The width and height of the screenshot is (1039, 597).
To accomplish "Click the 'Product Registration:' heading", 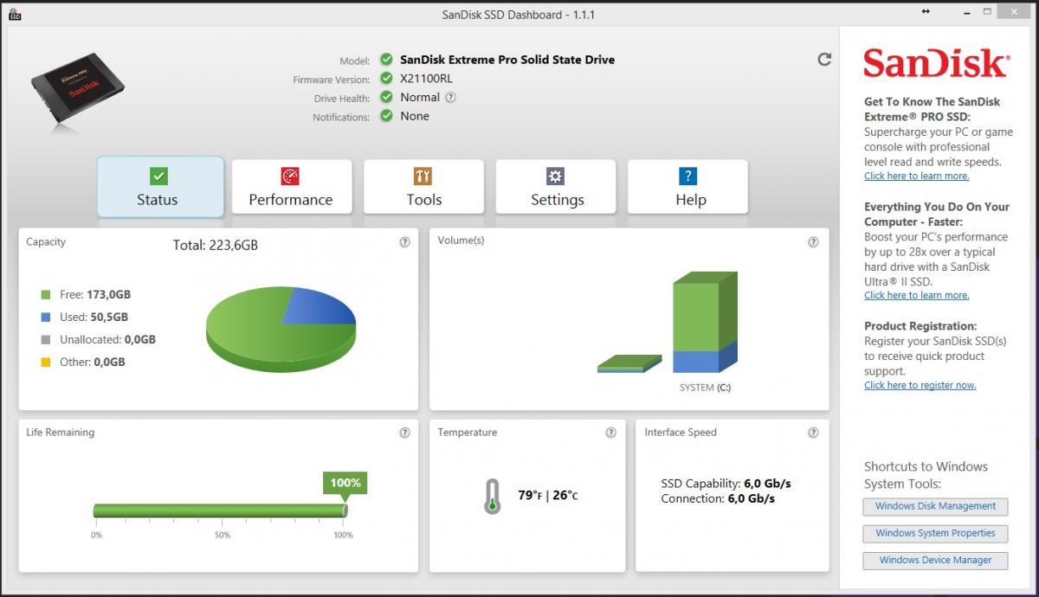I will (920, 326).
